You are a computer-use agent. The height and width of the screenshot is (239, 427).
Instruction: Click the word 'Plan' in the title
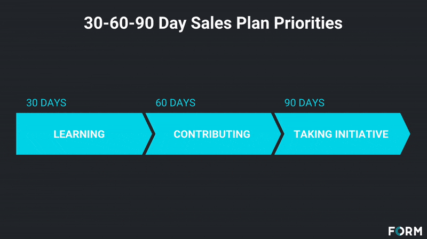coord(252,23)
